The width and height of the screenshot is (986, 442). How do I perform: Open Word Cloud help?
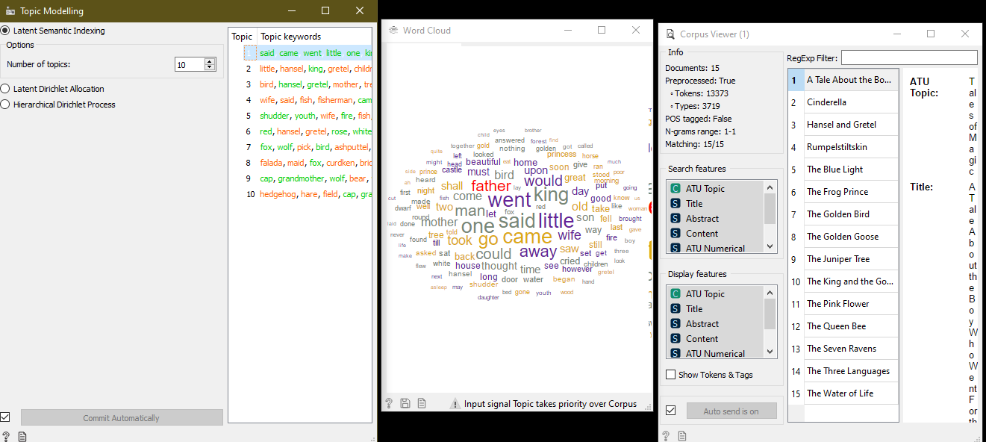point(389,403)
